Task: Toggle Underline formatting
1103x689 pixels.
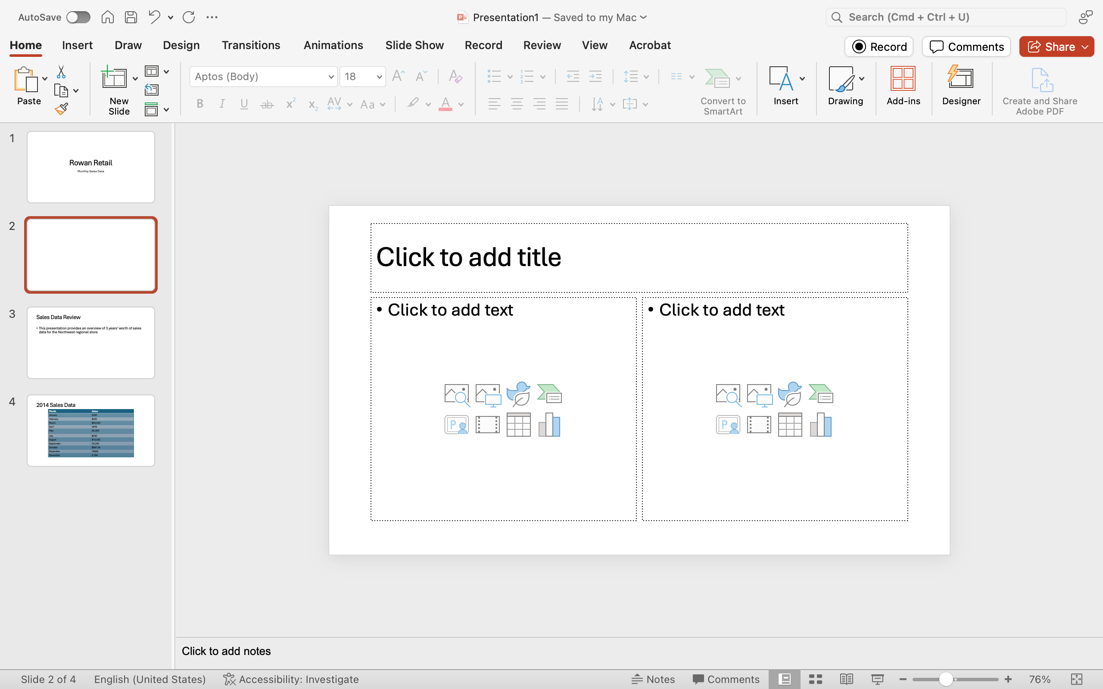Action: [244, 104]
